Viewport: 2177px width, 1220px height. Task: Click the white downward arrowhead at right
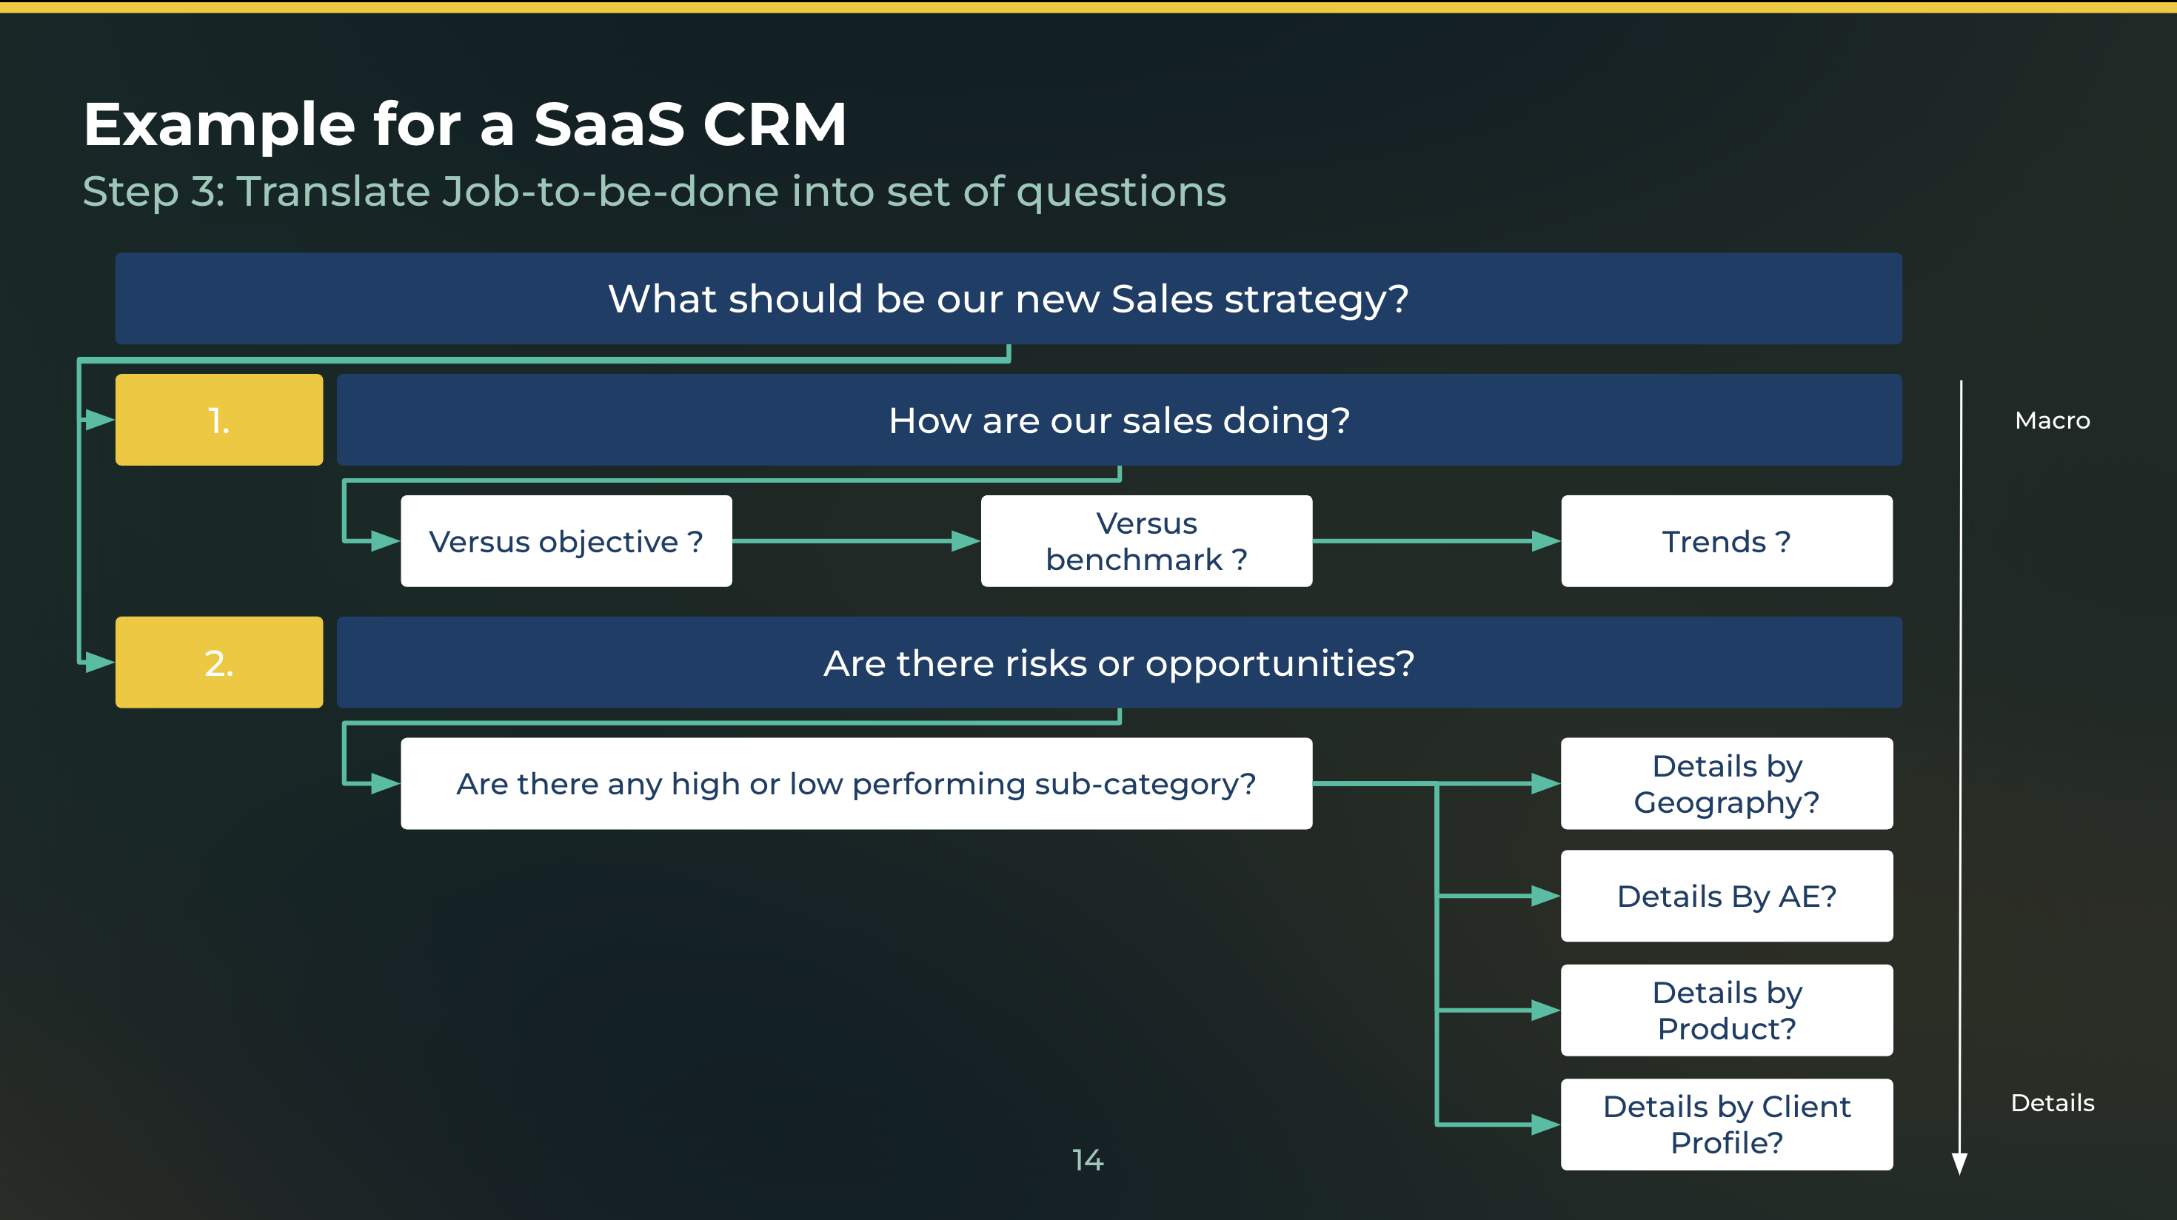(x=1959, y=1164)
